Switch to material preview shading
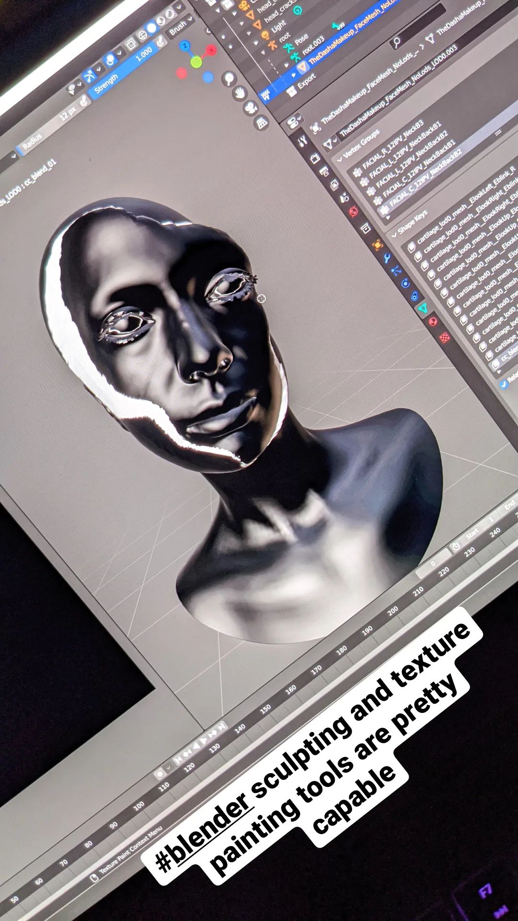 [161, 21]
